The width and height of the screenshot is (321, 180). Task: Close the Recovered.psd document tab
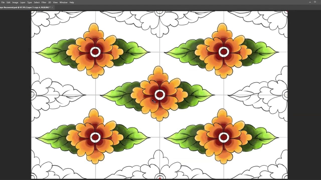tap(52, 7)
